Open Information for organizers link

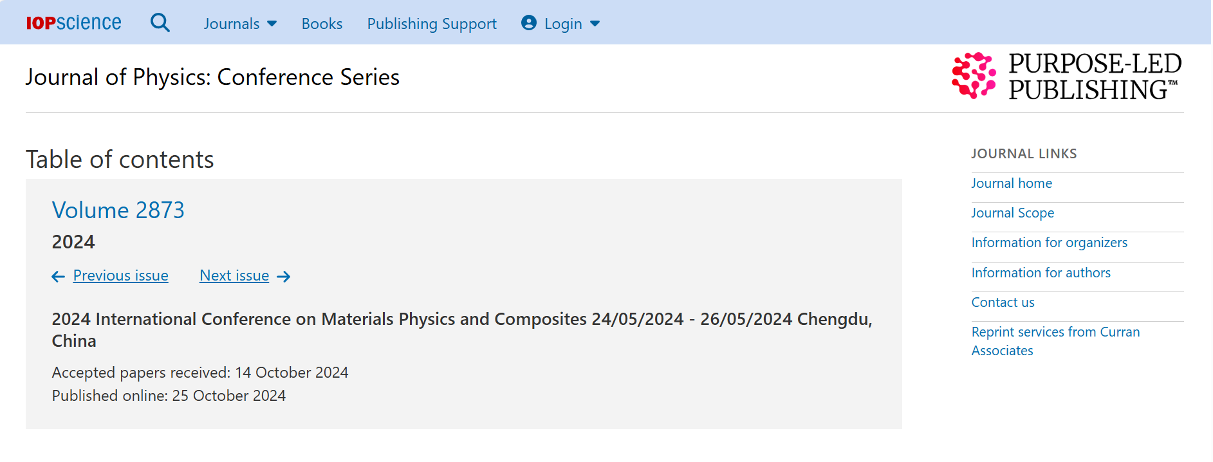1050,243
